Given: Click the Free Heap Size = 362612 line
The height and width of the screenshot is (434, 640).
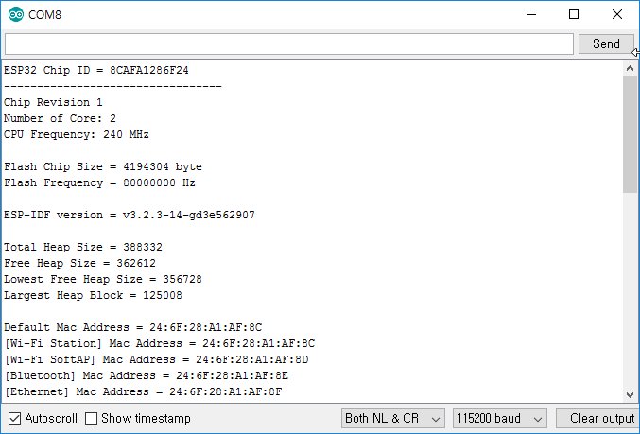Looking at the screenshot, I should [80, 263].
